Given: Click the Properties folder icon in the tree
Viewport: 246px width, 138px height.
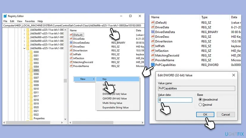Looking at the screenshot, I should click(x=31, y=118).
